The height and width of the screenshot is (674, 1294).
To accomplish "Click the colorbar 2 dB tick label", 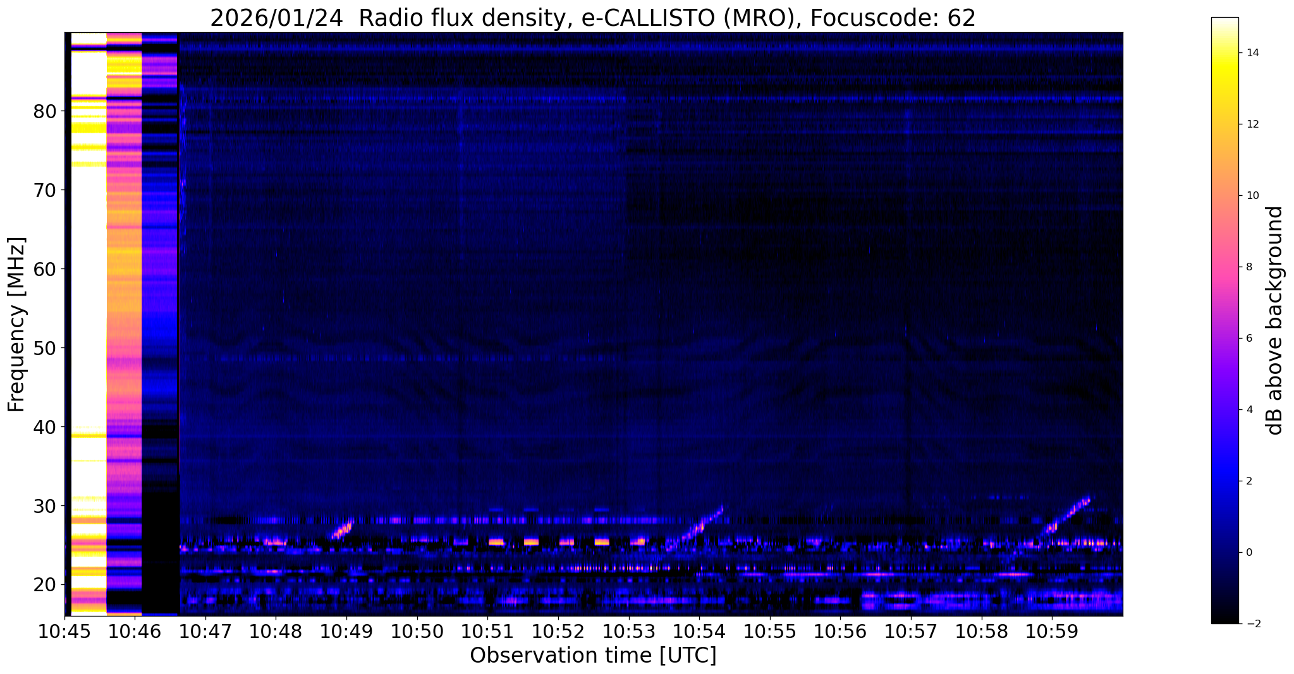I will pyautogui.click(x=1249, y=481).
